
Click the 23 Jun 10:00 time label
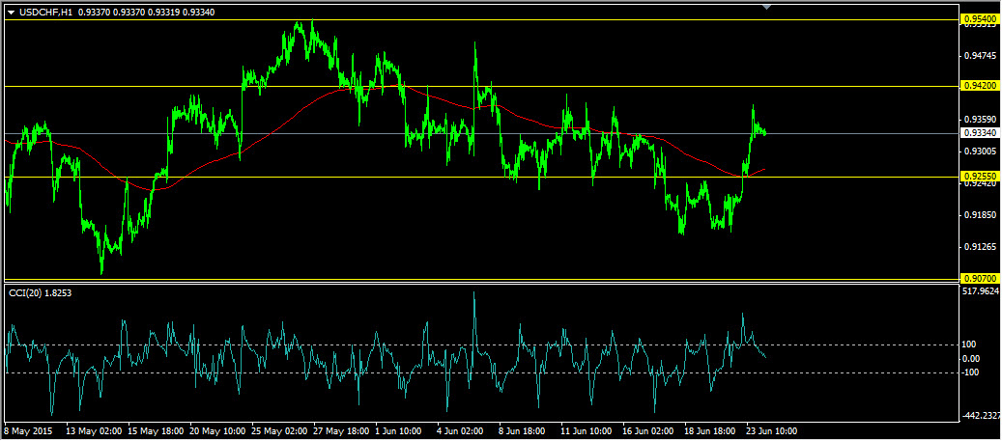pyautogui.click(x=773, y=430)
